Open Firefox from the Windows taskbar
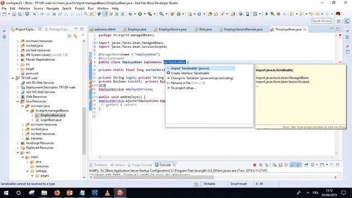Screen dimensions: 352x198 (57, 193)
